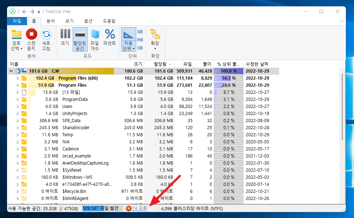The image size is (354, 218).
Task: Click the C:\ drive icon
Action: pos(24,71)
